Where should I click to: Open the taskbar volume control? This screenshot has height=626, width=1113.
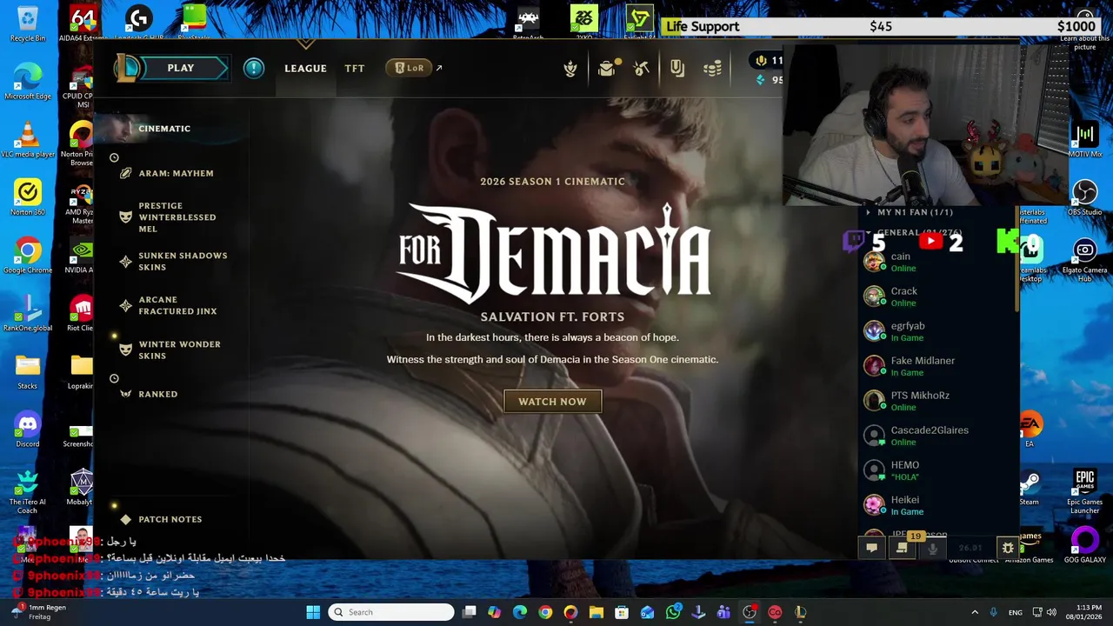[1052, 612]
